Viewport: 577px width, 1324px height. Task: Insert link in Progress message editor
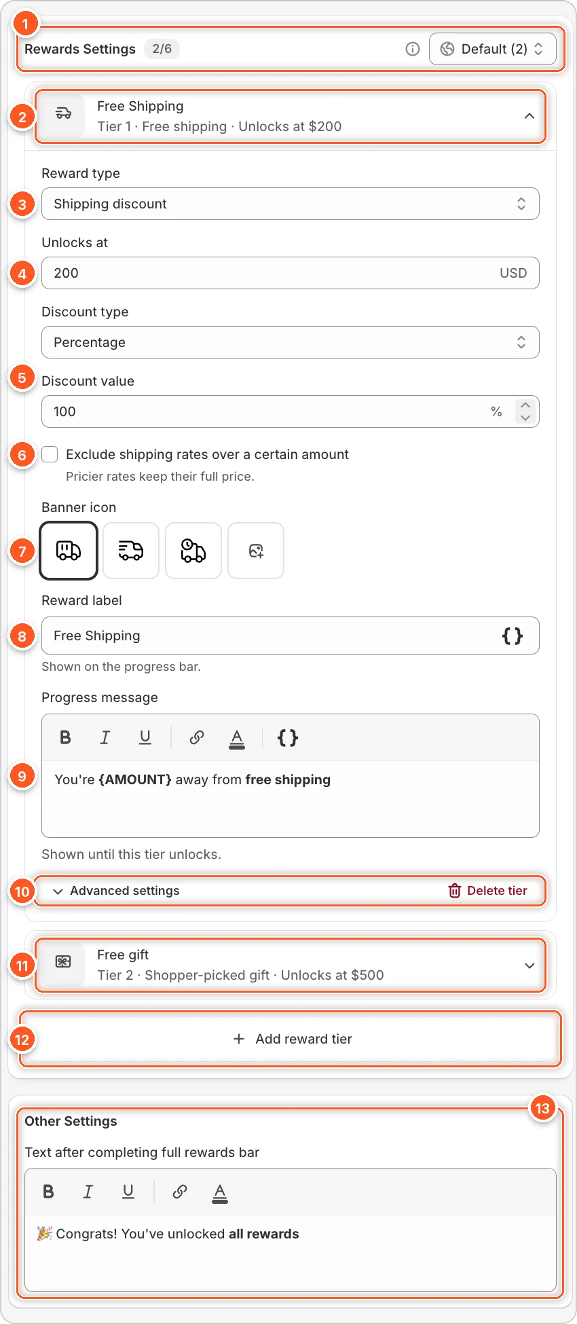[x=197, y=737]
